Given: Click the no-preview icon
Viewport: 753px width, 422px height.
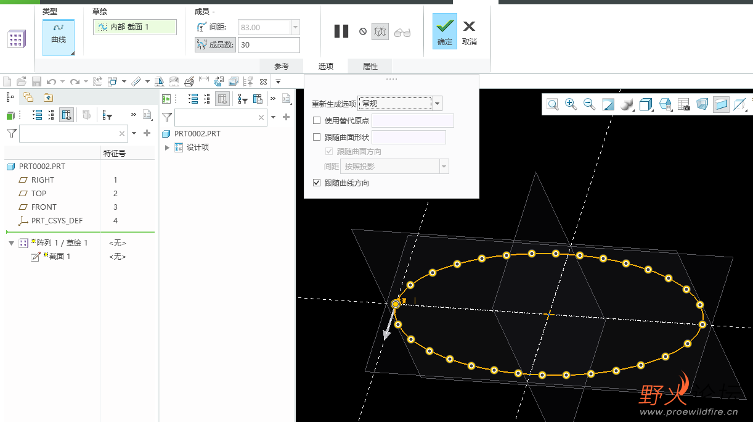Looking at the screenshot, I should click(x=363, y=31).
